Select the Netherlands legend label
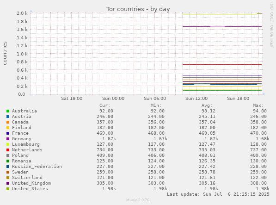 pyautogui.click(x=27, y=150)
